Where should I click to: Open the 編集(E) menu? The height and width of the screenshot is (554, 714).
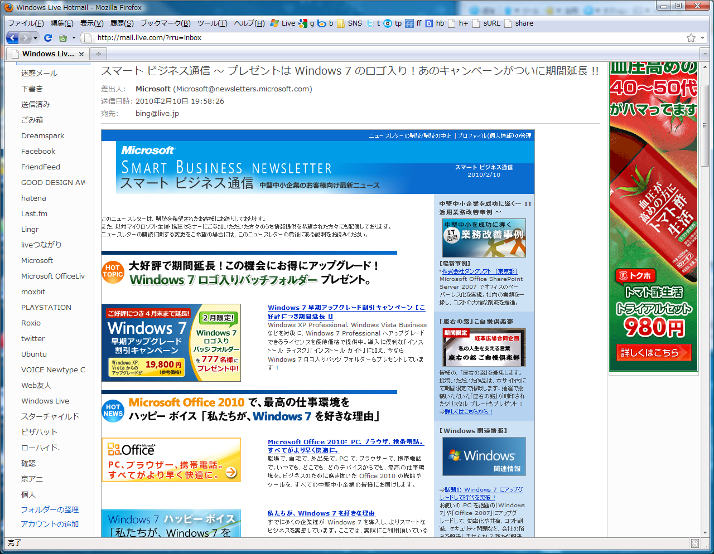point(62,23)
